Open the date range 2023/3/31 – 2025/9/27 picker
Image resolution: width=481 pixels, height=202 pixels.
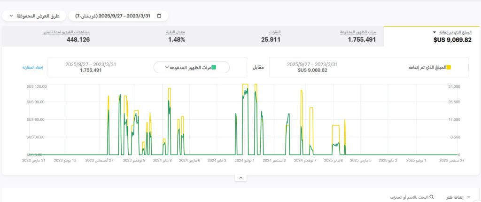tap(117, 16)
